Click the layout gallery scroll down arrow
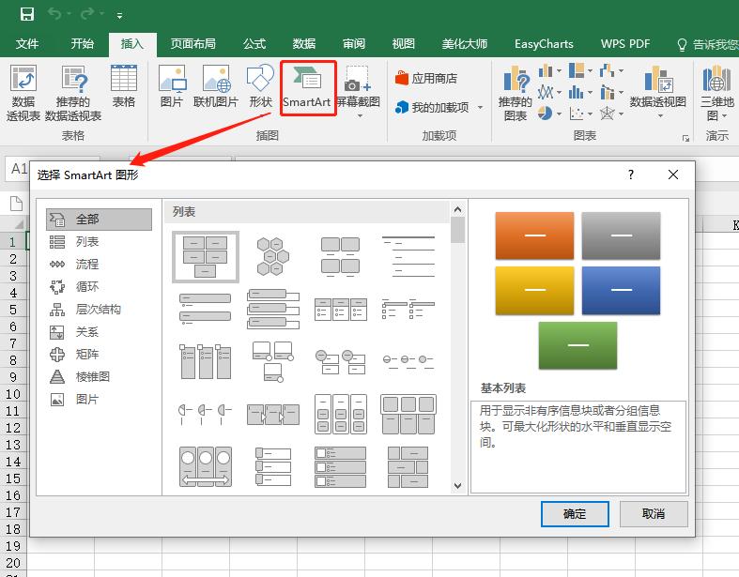The image size is (739, 577). click(x=458, y=486)
